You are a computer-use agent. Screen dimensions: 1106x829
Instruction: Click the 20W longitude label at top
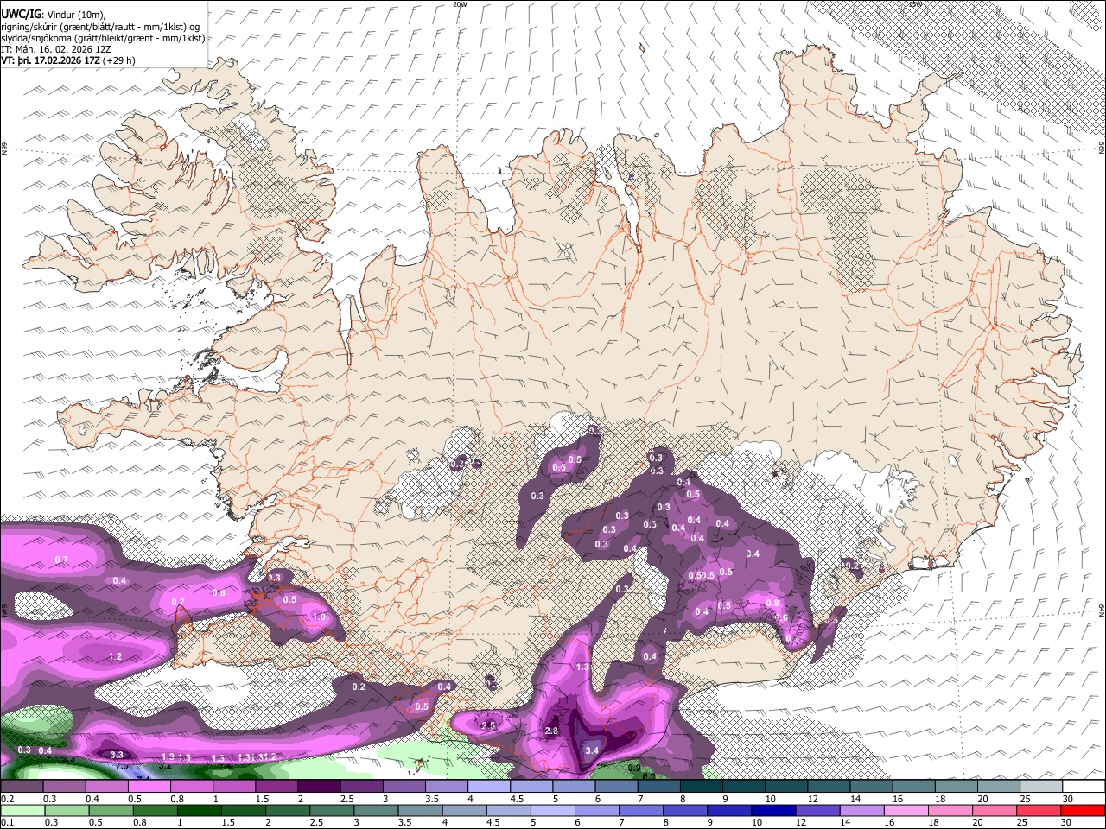pyautogui.click(x=460, y=4)
